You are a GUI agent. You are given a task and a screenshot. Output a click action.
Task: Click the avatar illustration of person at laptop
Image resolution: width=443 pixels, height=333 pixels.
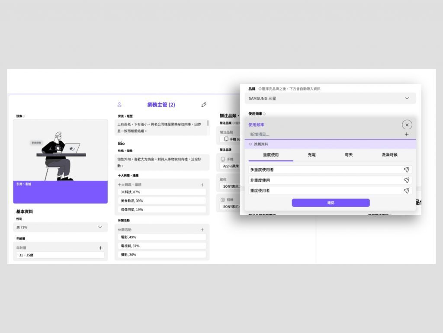pyautogui.click(x=60, y=156)
